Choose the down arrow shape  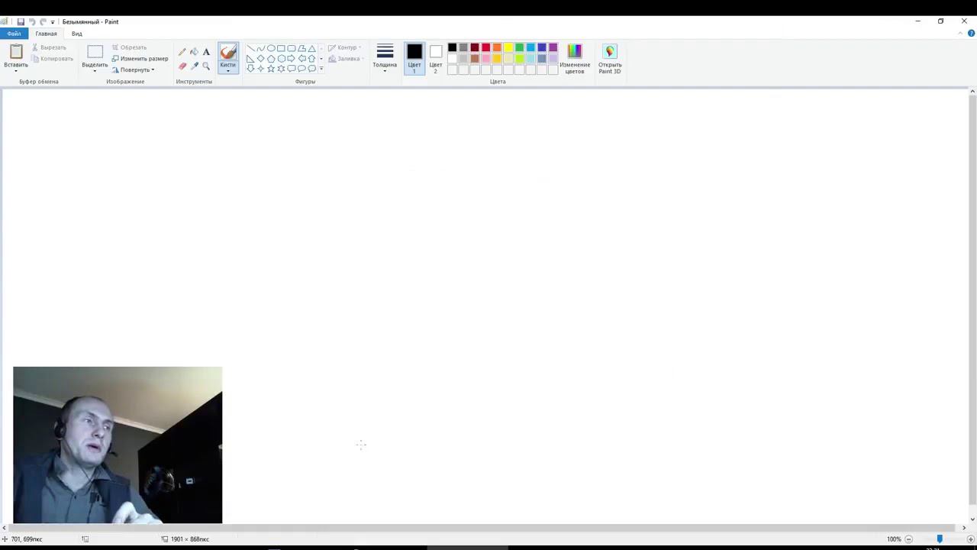tap(250, 68)
